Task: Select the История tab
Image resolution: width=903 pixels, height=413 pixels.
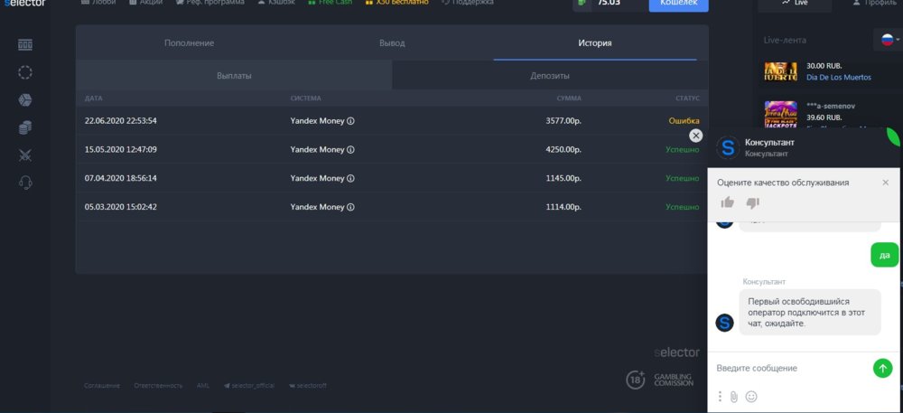Action: [x=595, y=43]
